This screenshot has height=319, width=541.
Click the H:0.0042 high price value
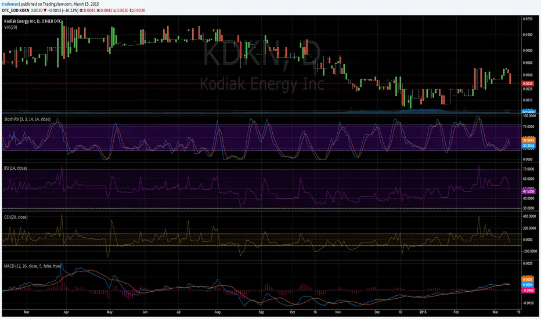coord(104,10)
